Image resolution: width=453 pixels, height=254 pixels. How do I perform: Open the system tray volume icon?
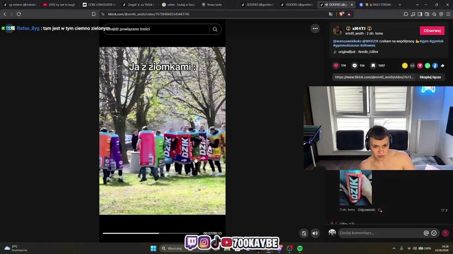click(x=414, y=248)
